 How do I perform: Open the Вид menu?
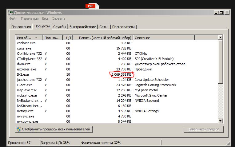tap(45, 18)
